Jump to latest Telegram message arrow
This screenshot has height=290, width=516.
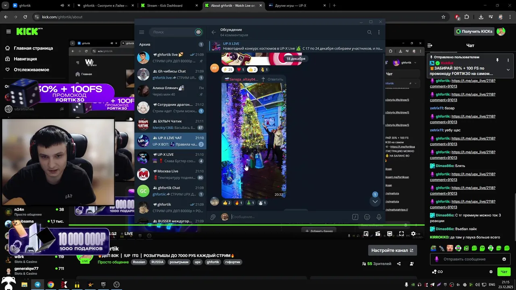point(375,201)
